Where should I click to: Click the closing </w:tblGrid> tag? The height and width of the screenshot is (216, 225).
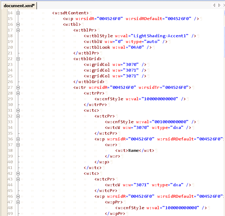(x=89, y=82)
